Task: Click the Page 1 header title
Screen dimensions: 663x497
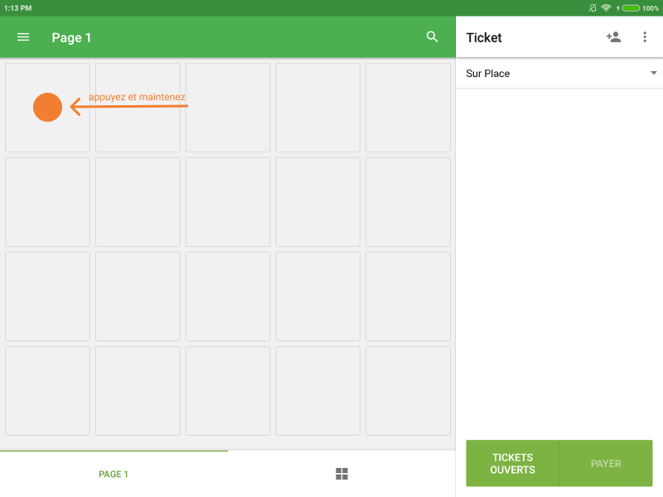Action: click(x=71, y=37)
